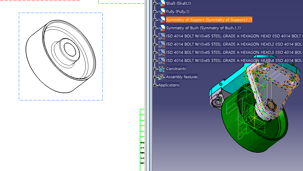Click the Pully (Pully.1) product icon
Image resolution: width=303 pixels, height=171 pixels.
coord(162,12)
